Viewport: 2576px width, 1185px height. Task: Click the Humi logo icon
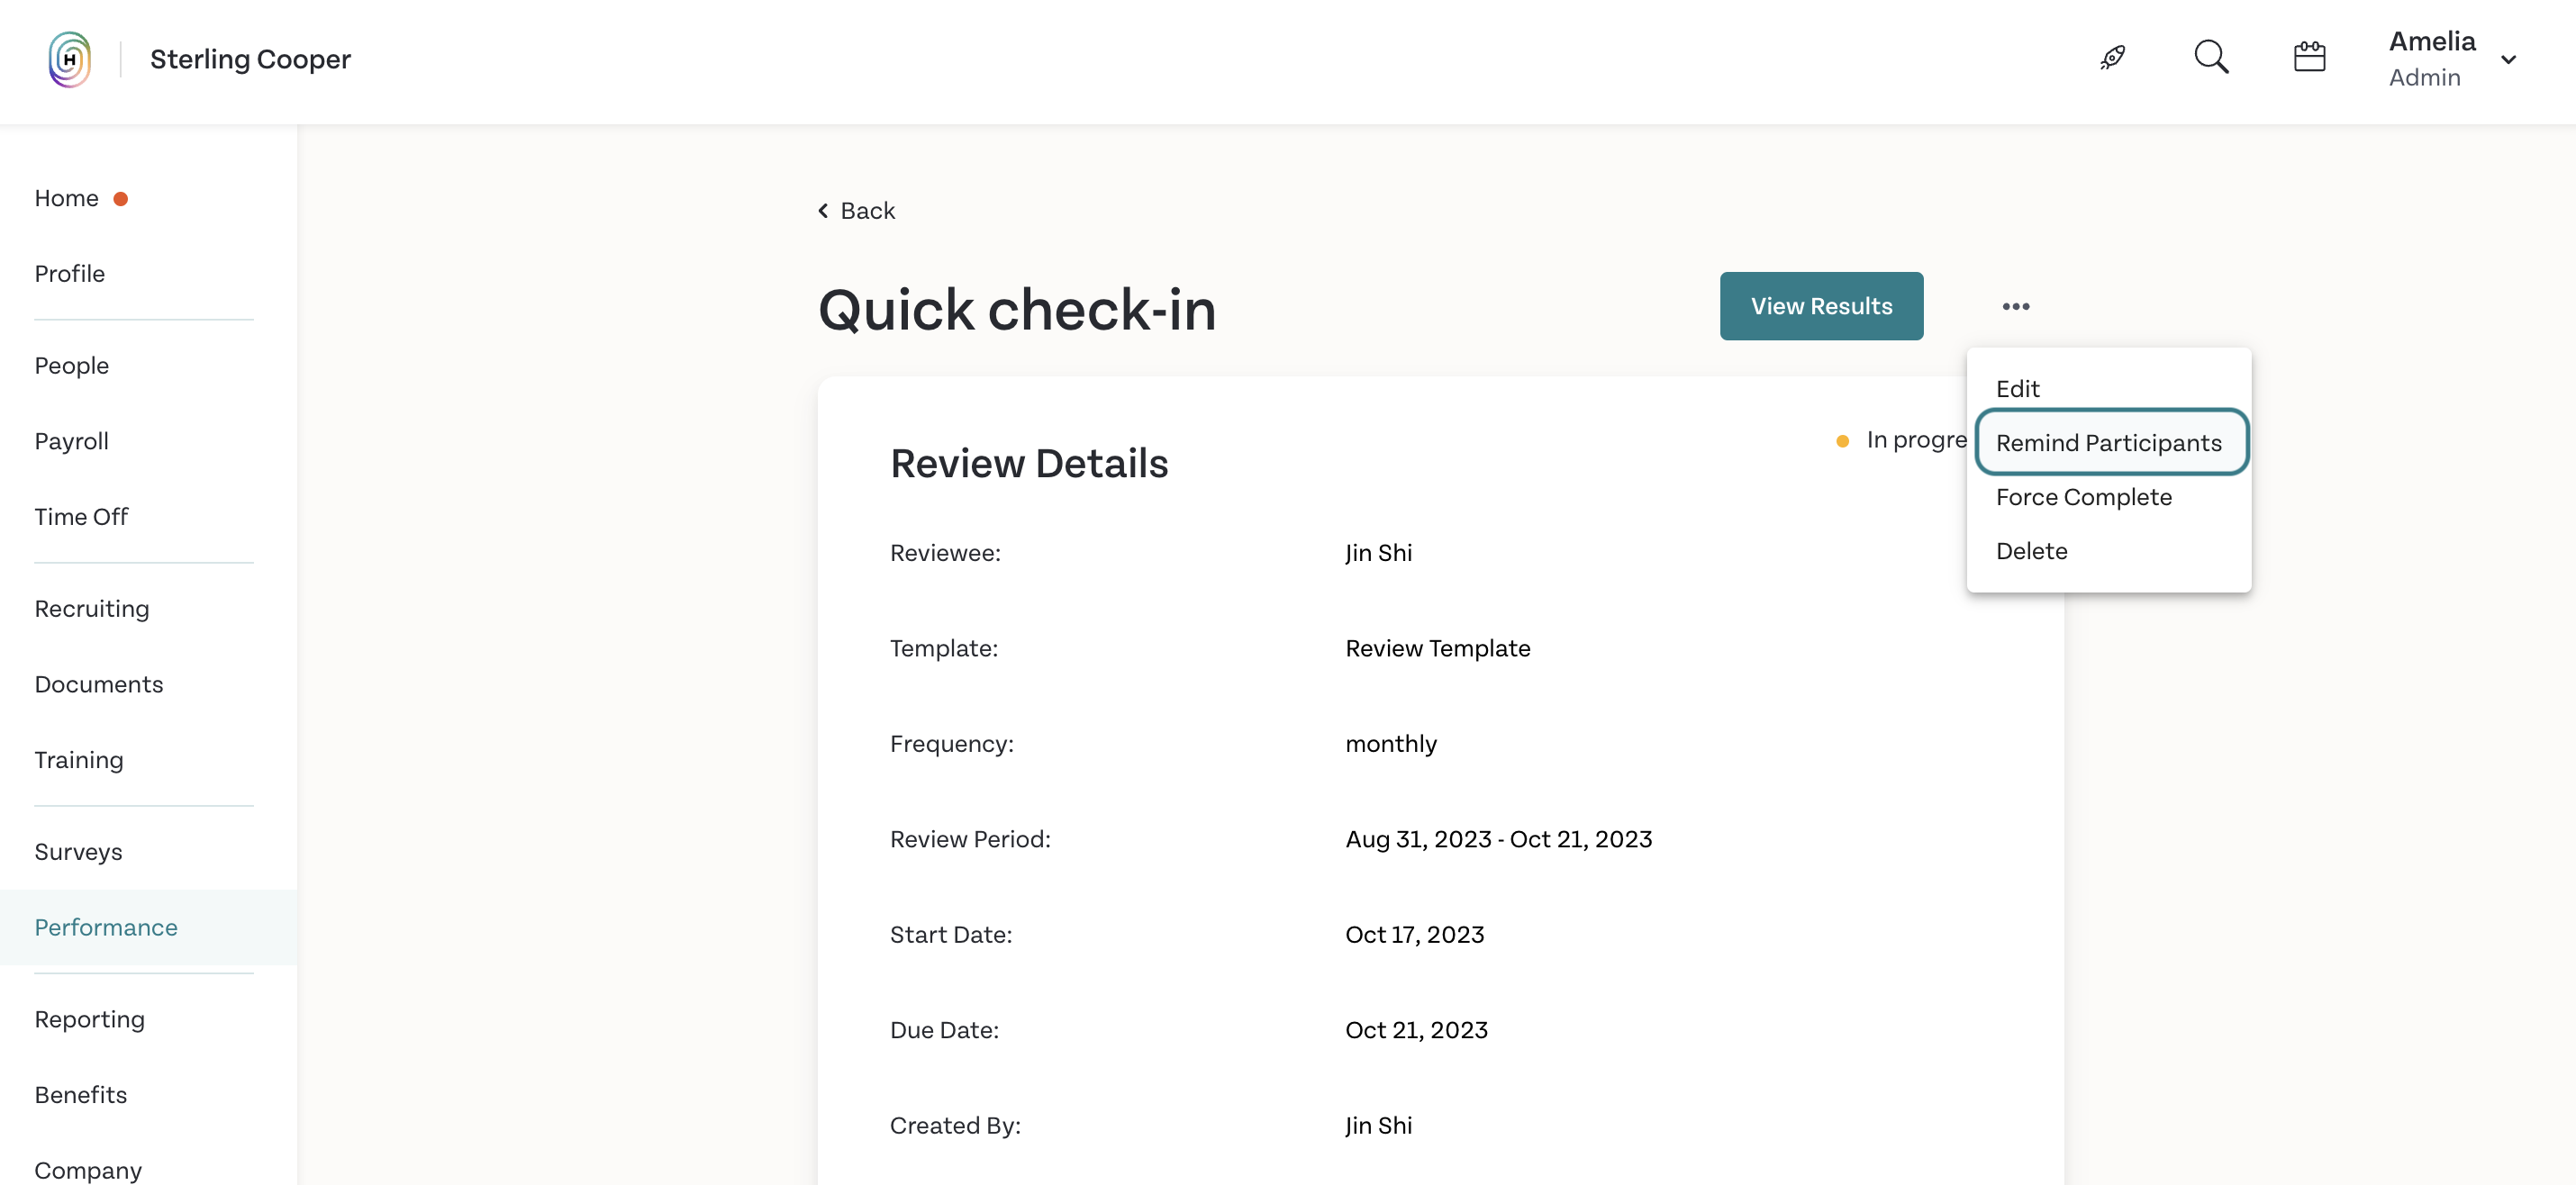[69, 59]
